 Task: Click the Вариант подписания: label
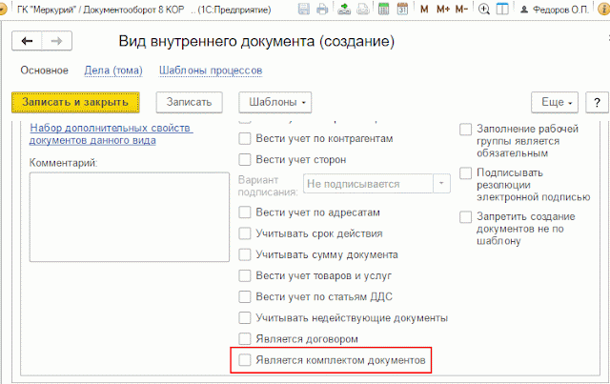268,186
